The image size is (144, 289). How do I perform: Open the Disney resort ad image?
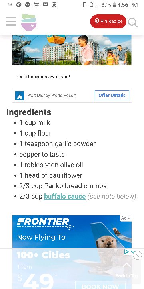tap(72, 50)
